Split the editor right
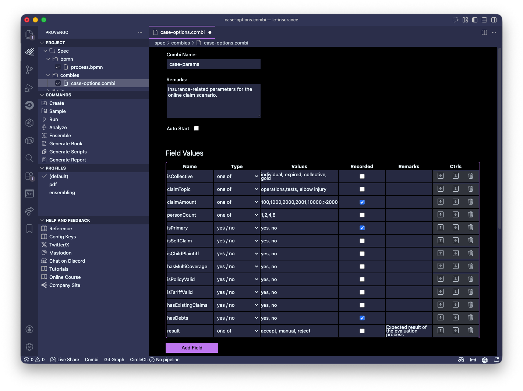This screenshot has width=523, height=391. (484, 32)
